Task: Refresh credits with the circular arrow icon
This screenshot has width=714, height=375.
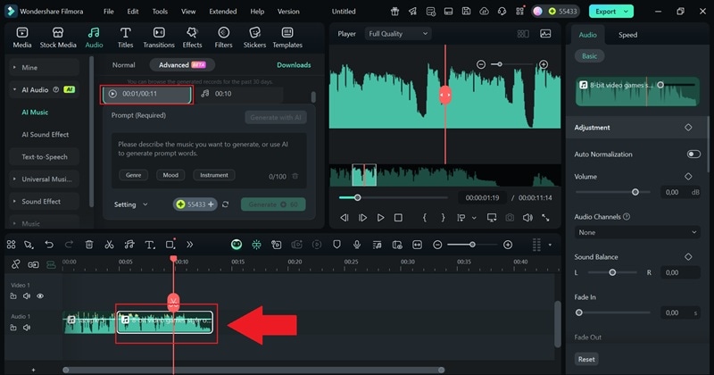Action: [x=226, y=204]
